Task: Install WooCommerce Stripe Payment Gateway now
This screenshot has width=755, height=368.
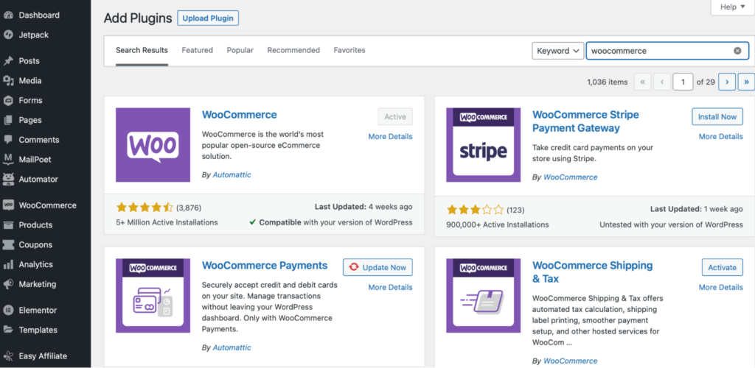Action: click(x=717, y=117)
